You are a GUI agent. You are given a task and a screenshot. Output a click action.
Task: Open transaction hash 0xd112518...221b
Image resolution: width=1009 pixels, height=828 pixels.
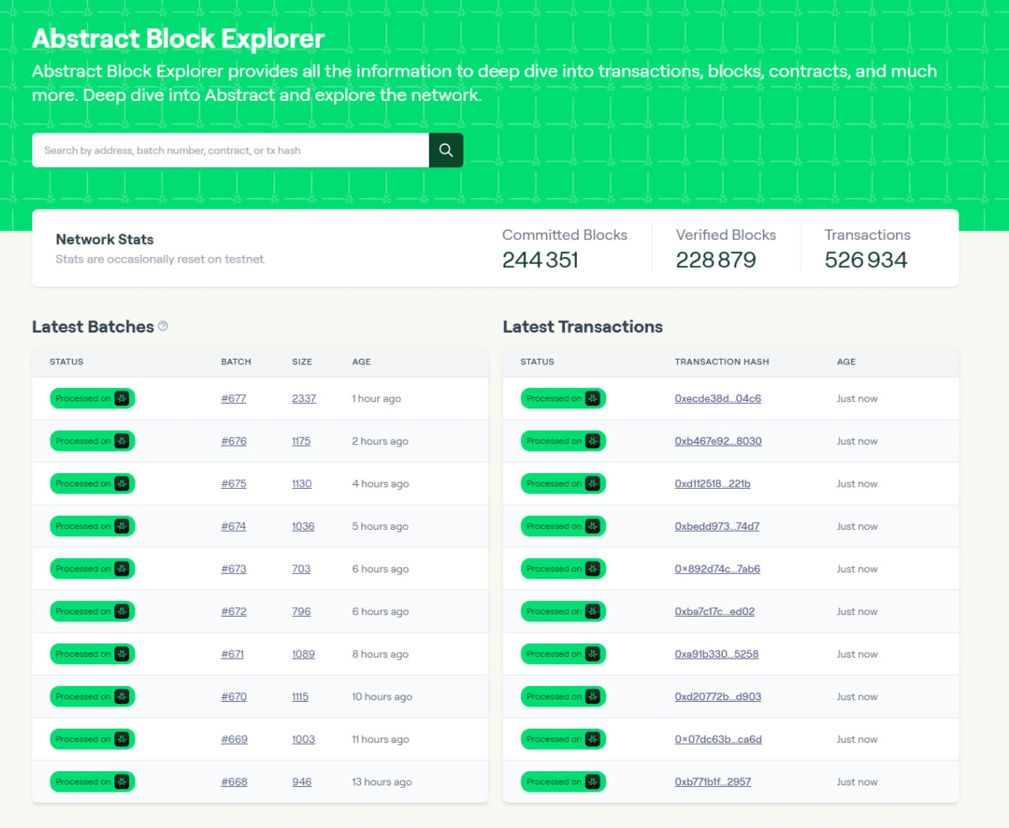[713, 483]
